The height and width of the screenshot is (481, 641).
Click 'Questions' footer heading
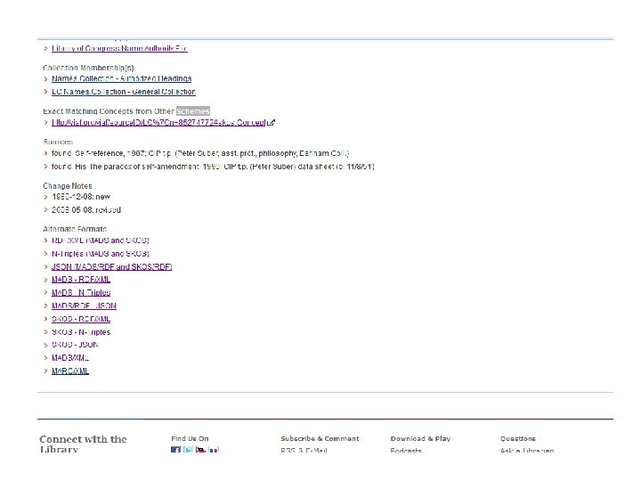pos(517,438)
